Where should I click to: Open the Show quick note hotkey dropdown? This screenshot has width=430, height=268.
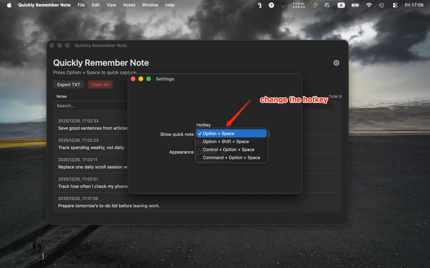tap(231, 133)
